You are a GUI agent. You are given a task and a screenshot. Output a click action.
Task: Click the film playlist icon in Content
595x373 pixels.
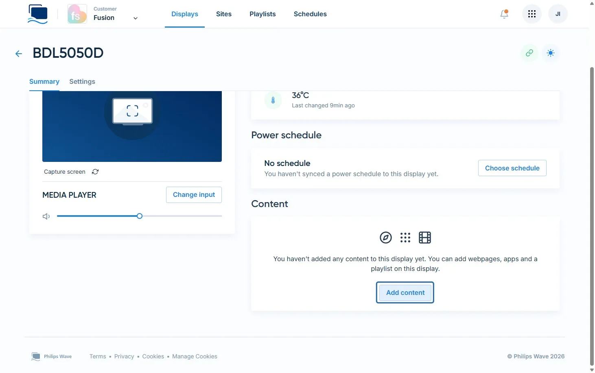coord(425,238)
